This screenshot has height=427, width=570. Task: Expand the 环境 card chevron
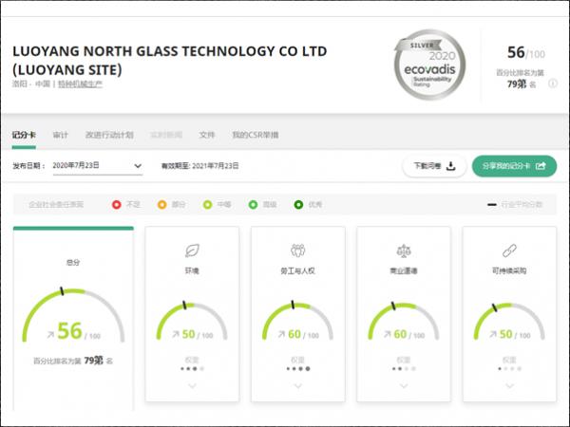point(192,386)
